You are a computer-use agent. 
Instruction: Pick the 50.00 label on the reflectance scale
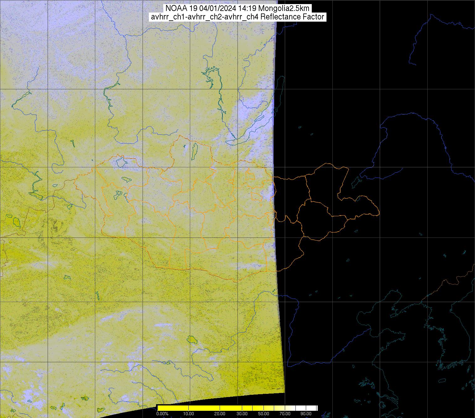264,414
